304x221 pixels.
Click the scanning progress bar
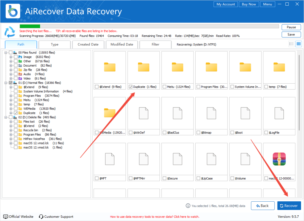(x=149, y=26)
